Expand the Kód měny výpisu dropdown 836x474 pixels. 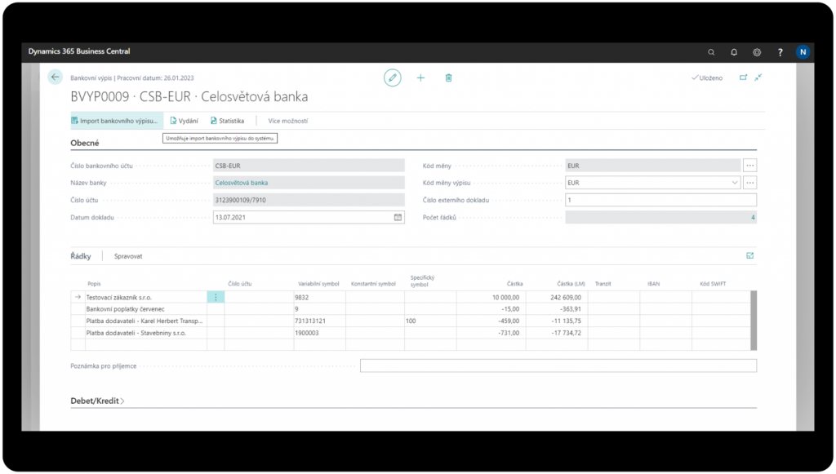click(734, 183)
